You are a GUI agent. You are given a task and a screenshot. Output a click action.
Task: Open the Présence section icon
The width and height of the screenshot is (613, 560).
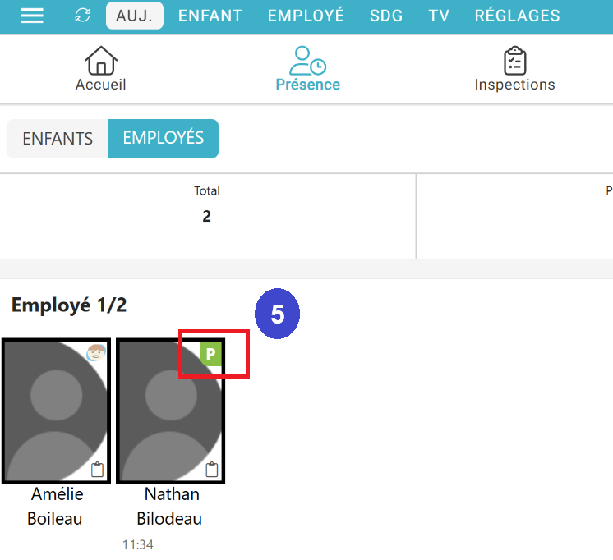point(307,62)
